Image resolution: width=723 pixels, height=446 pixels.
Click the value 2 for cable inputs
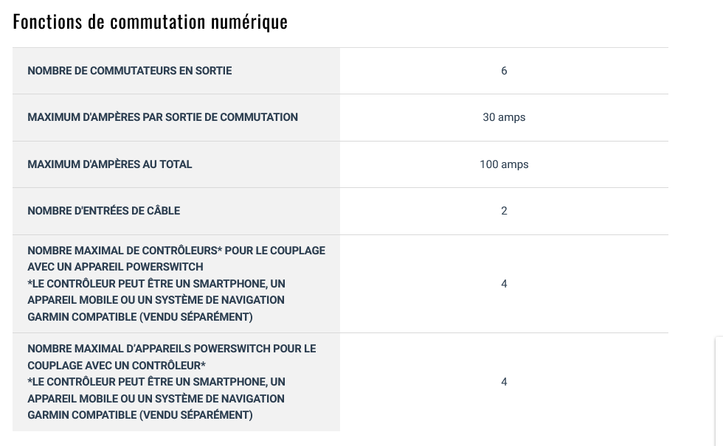click(504, 211)
